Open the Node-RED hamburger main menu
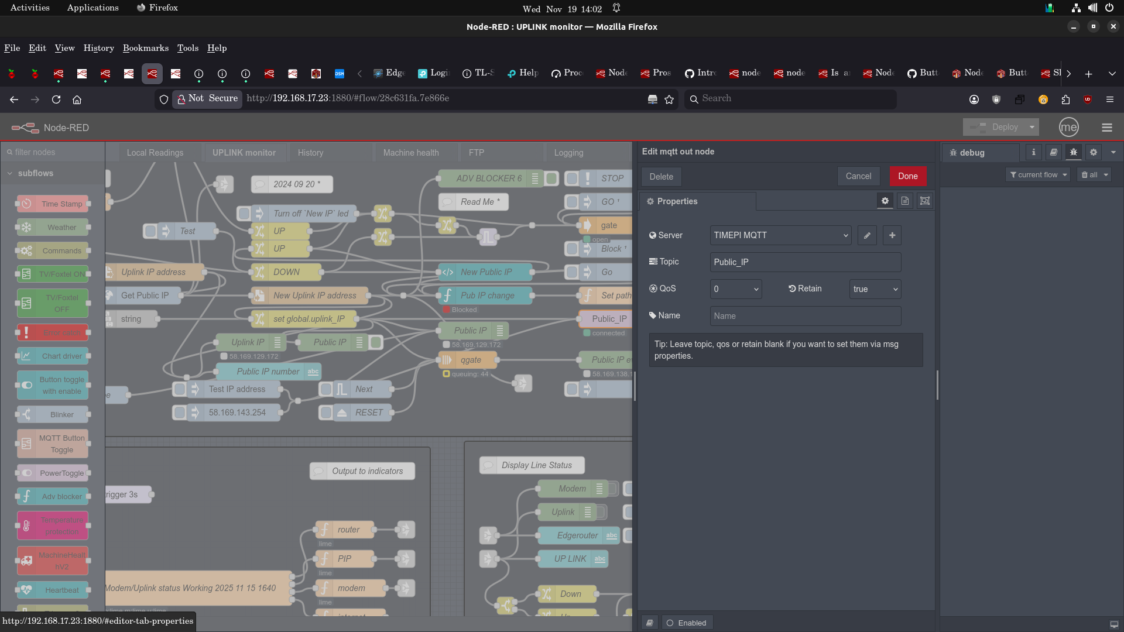This screenshot has width=1124, height=632. [x=1106, y=128]
